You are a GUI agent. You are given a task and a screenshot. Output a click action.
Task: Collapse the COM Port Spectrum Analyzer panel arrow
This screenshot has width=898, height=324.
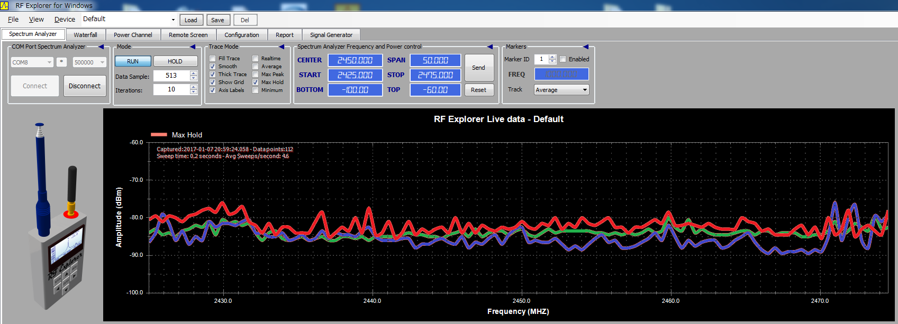tap(101, 47)
